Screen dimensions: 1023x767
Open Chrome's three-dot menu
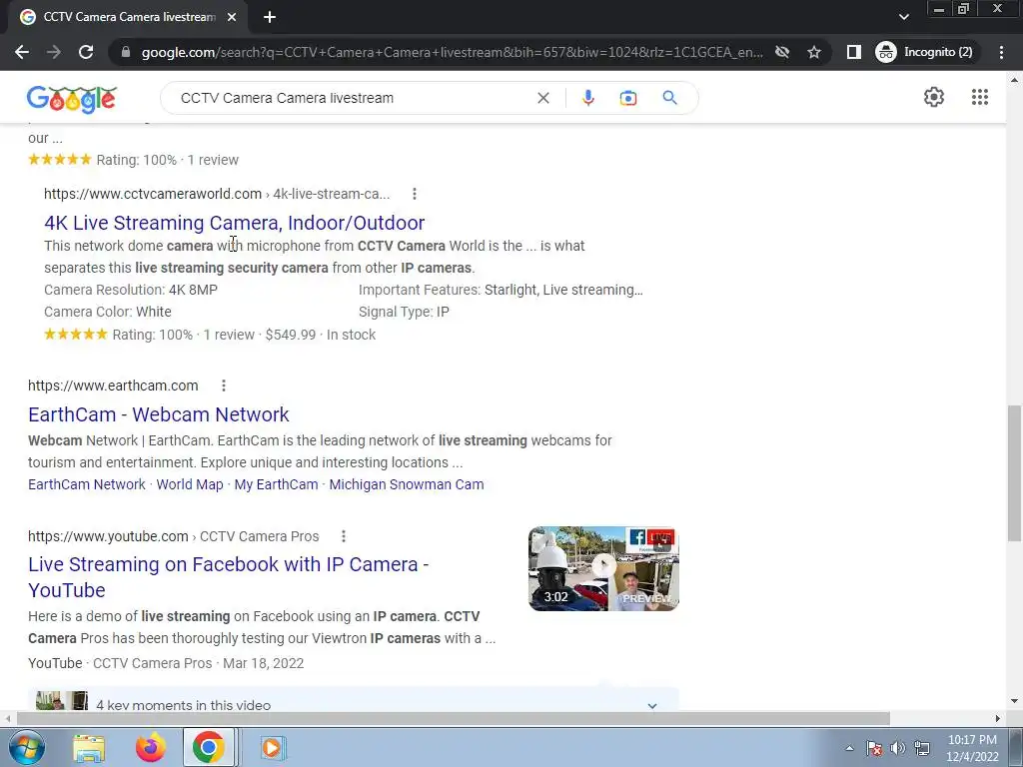pyautogui.click(x=1001, y=52)
